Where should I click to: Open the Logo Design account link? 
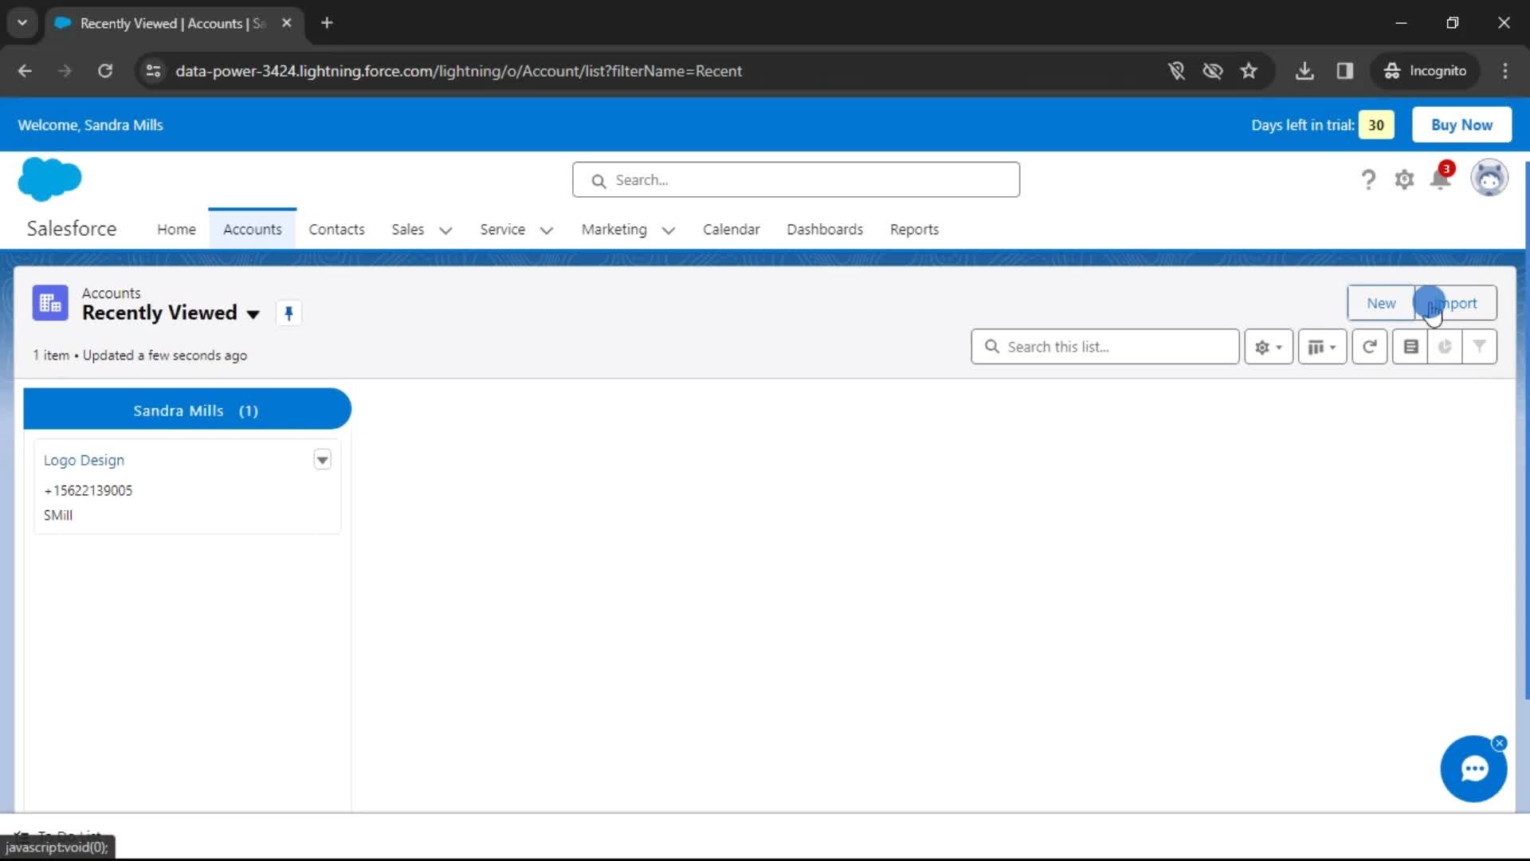pos(84,460)
